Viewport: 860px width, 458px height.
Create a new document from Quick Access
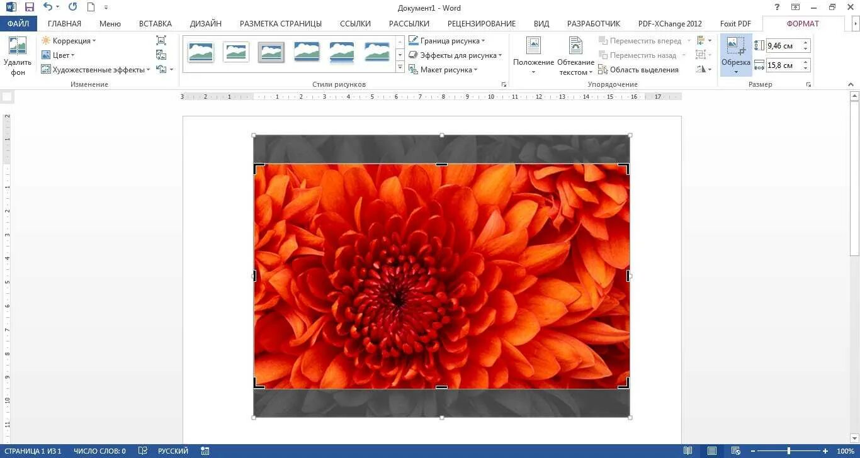pos(91,8)
